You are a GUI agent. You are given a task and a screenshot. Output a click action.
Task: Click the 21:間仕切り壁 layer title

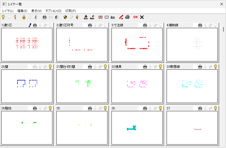66,67
